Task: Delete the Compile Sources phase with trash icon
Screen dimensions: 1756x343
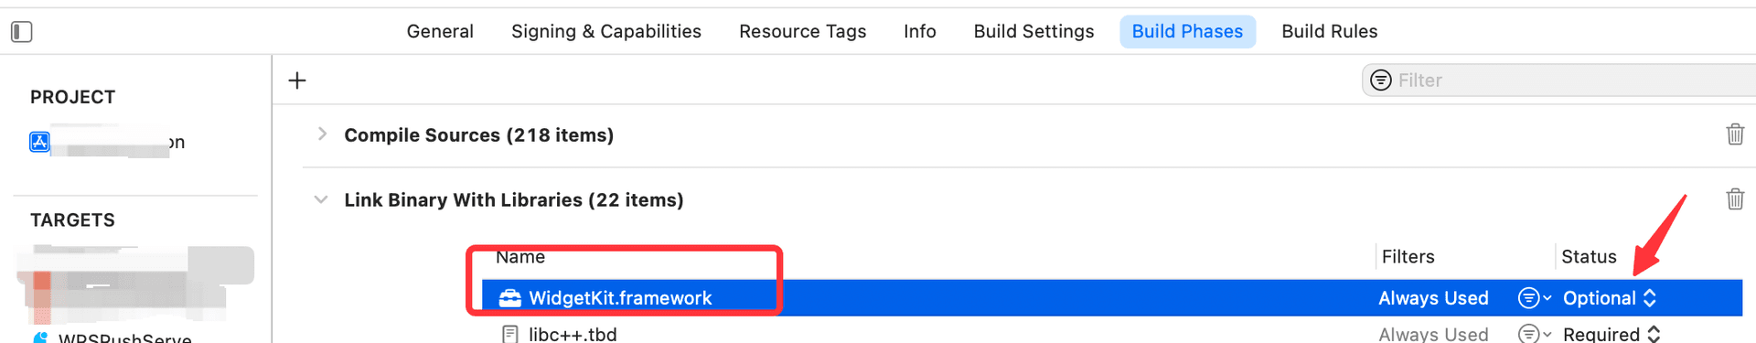Action: click(1735, 134)
